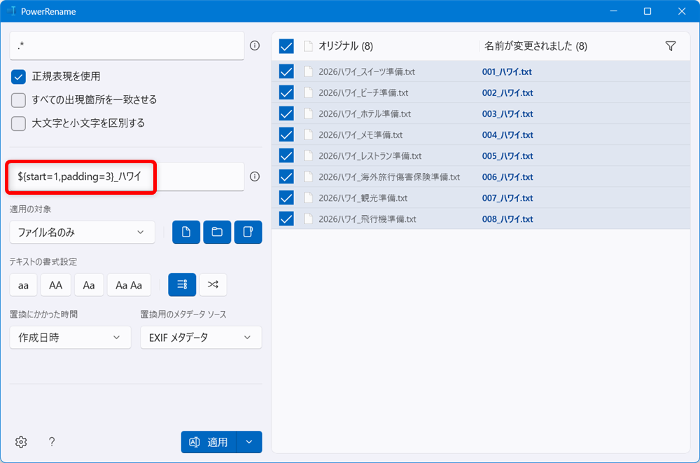
Task: Toggle the include files icon
Action: click(185, 232)
